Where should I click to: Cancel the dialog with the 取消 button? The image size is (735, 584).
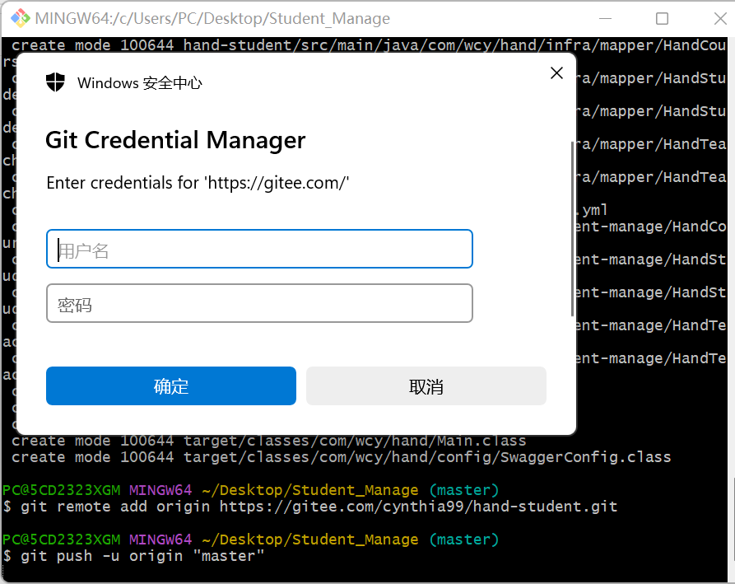(x=426, y=386)
